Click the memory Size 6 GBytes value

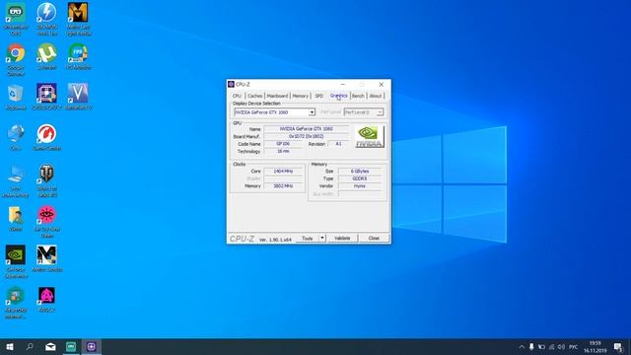point(359,171)
